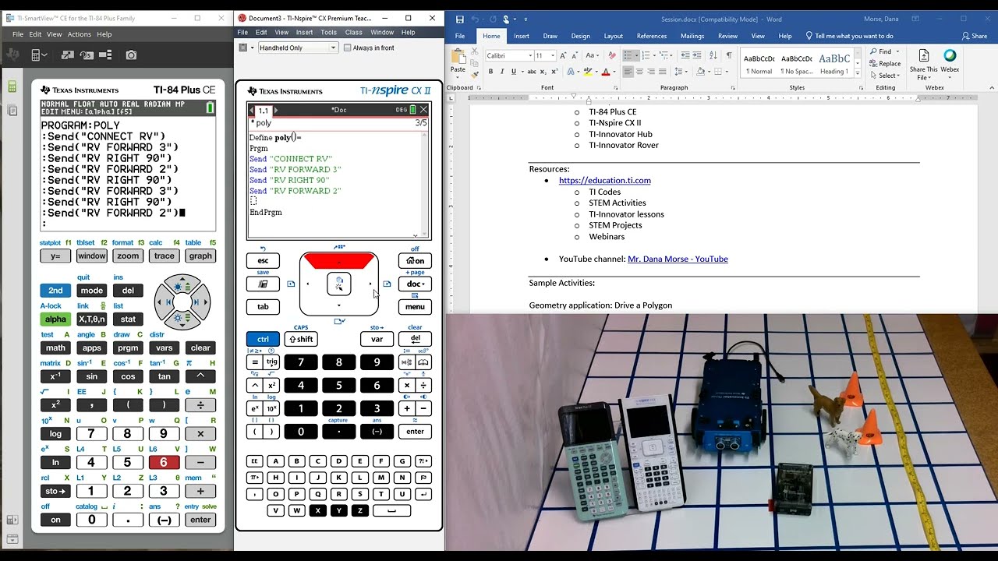Click the yellow Text Highlight Color button
The width and height of the screenshot is (998, 561).
589,72
